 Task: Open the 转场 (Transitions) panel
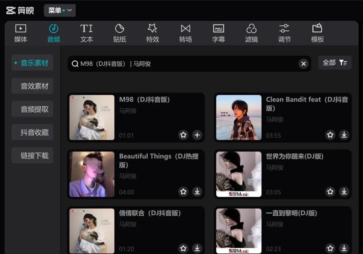[x=185, y=33]
